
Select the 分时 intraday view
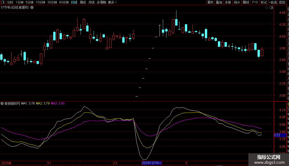click(10, 2)
